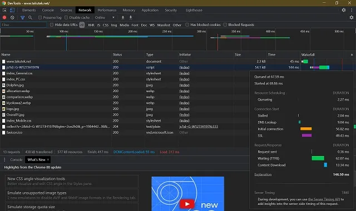Import a HAR file with the up arrow

(123, 17)
